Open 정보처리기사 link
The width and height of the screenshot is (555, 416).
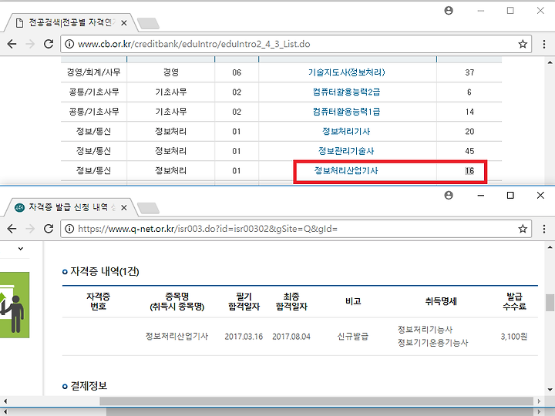pyautogui.click(x=346, y=131)
